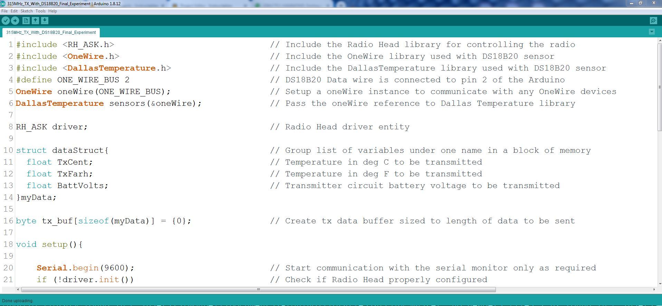Click the window title bar text
This screenshot has width=662, height=306.
[x=64, y=3]
